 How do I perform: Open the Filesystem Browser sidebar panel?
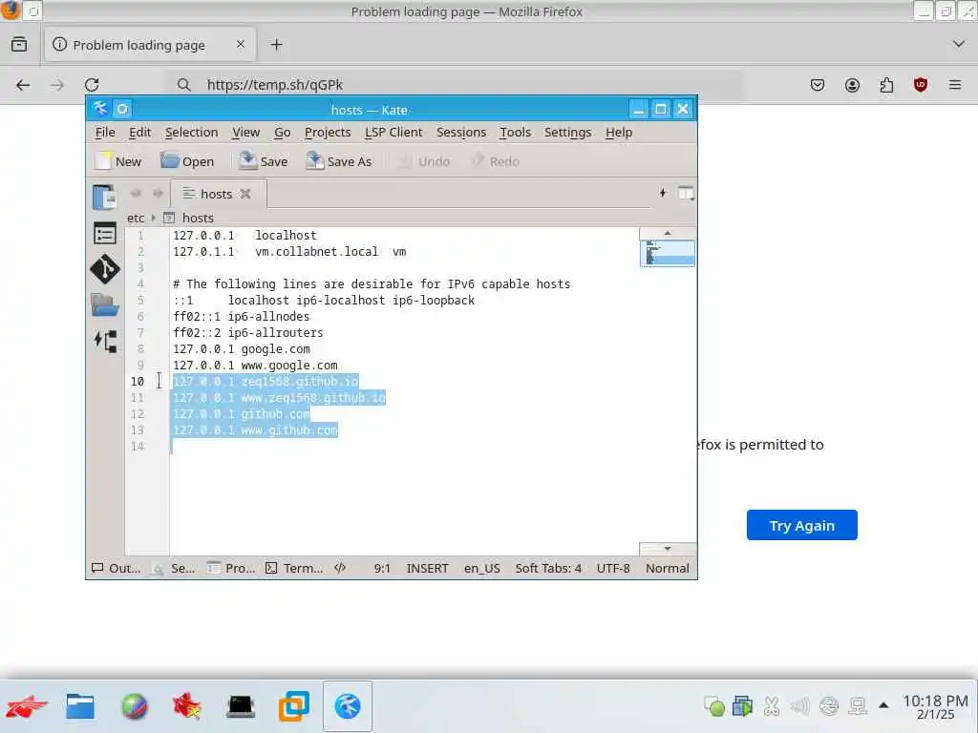coord(104,305)
